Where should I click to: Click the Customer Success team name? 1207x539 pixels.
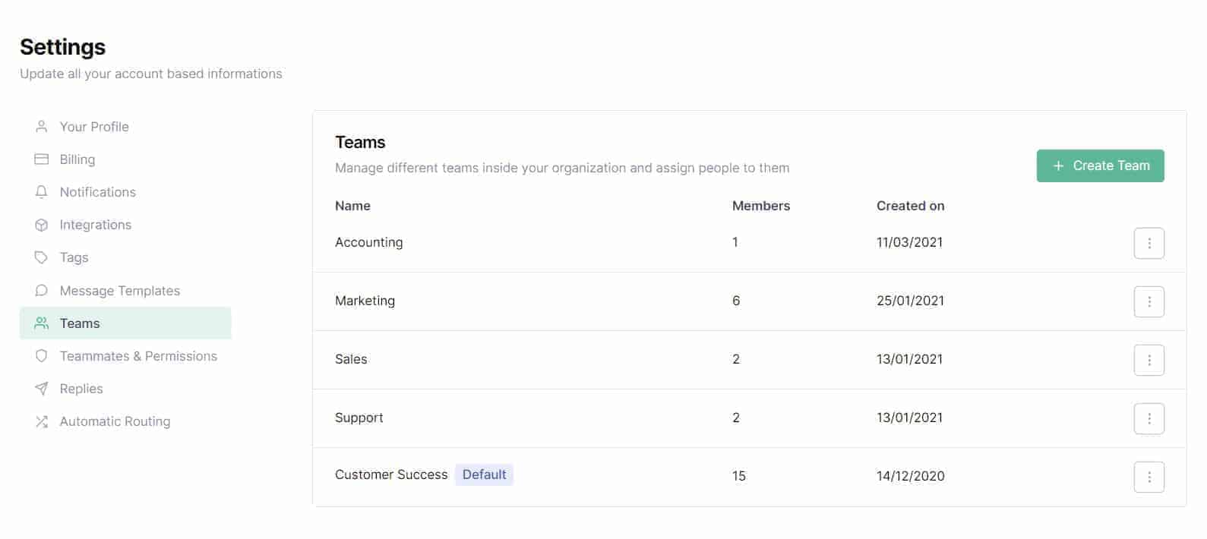(391, 475)
